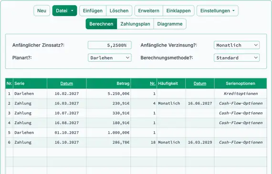This screenshot has width=272, height=174.
Task: Select the Berechnen tab
Action: (x=101, y=24)
